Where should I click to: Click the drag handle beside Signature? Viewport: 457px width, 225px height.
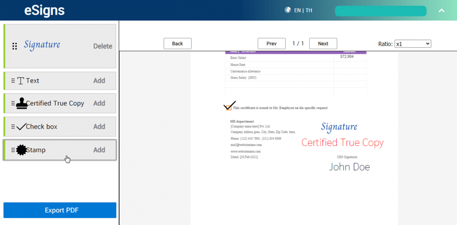pos(14,46)
